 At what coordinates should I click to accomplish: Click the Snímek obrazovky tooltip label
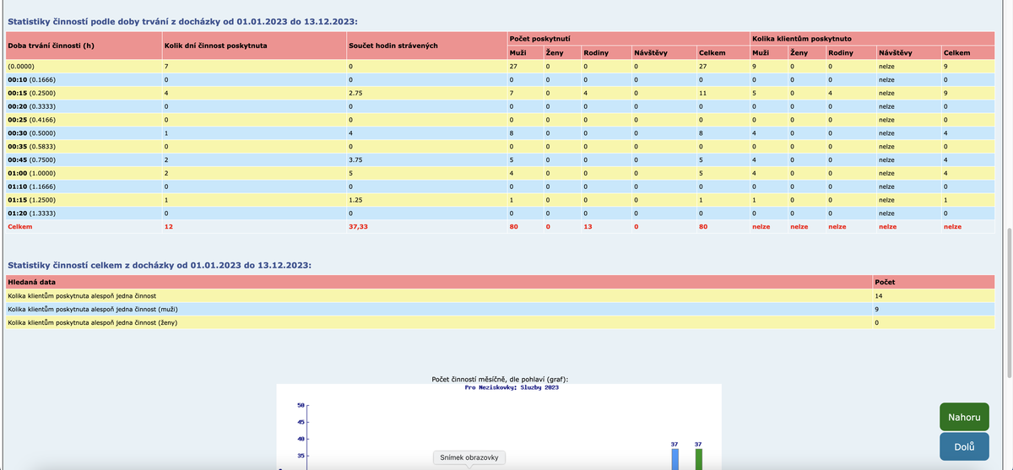pos(469,457)
